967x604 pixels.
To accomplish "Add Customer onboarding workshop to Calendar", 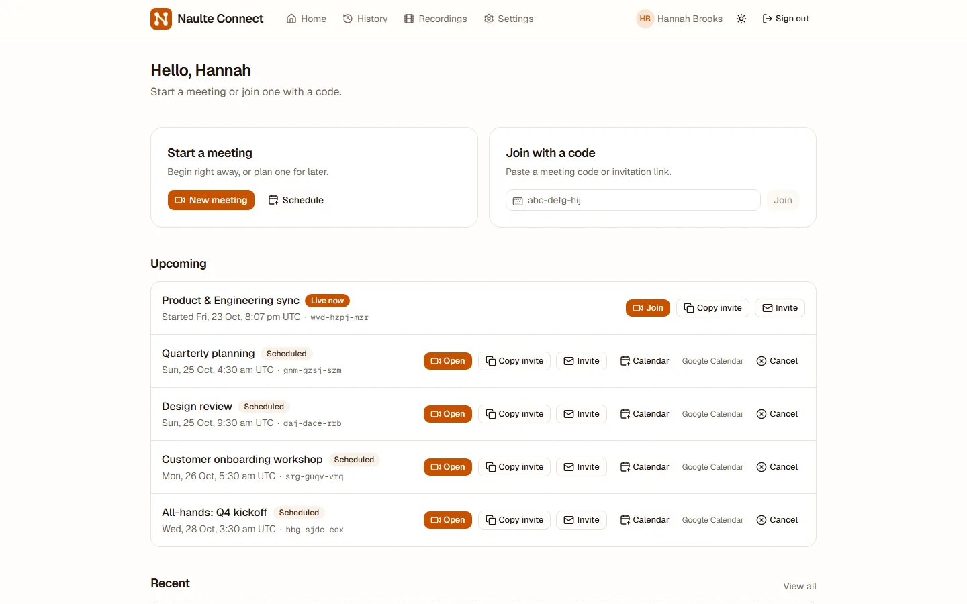I will [645, 467].
